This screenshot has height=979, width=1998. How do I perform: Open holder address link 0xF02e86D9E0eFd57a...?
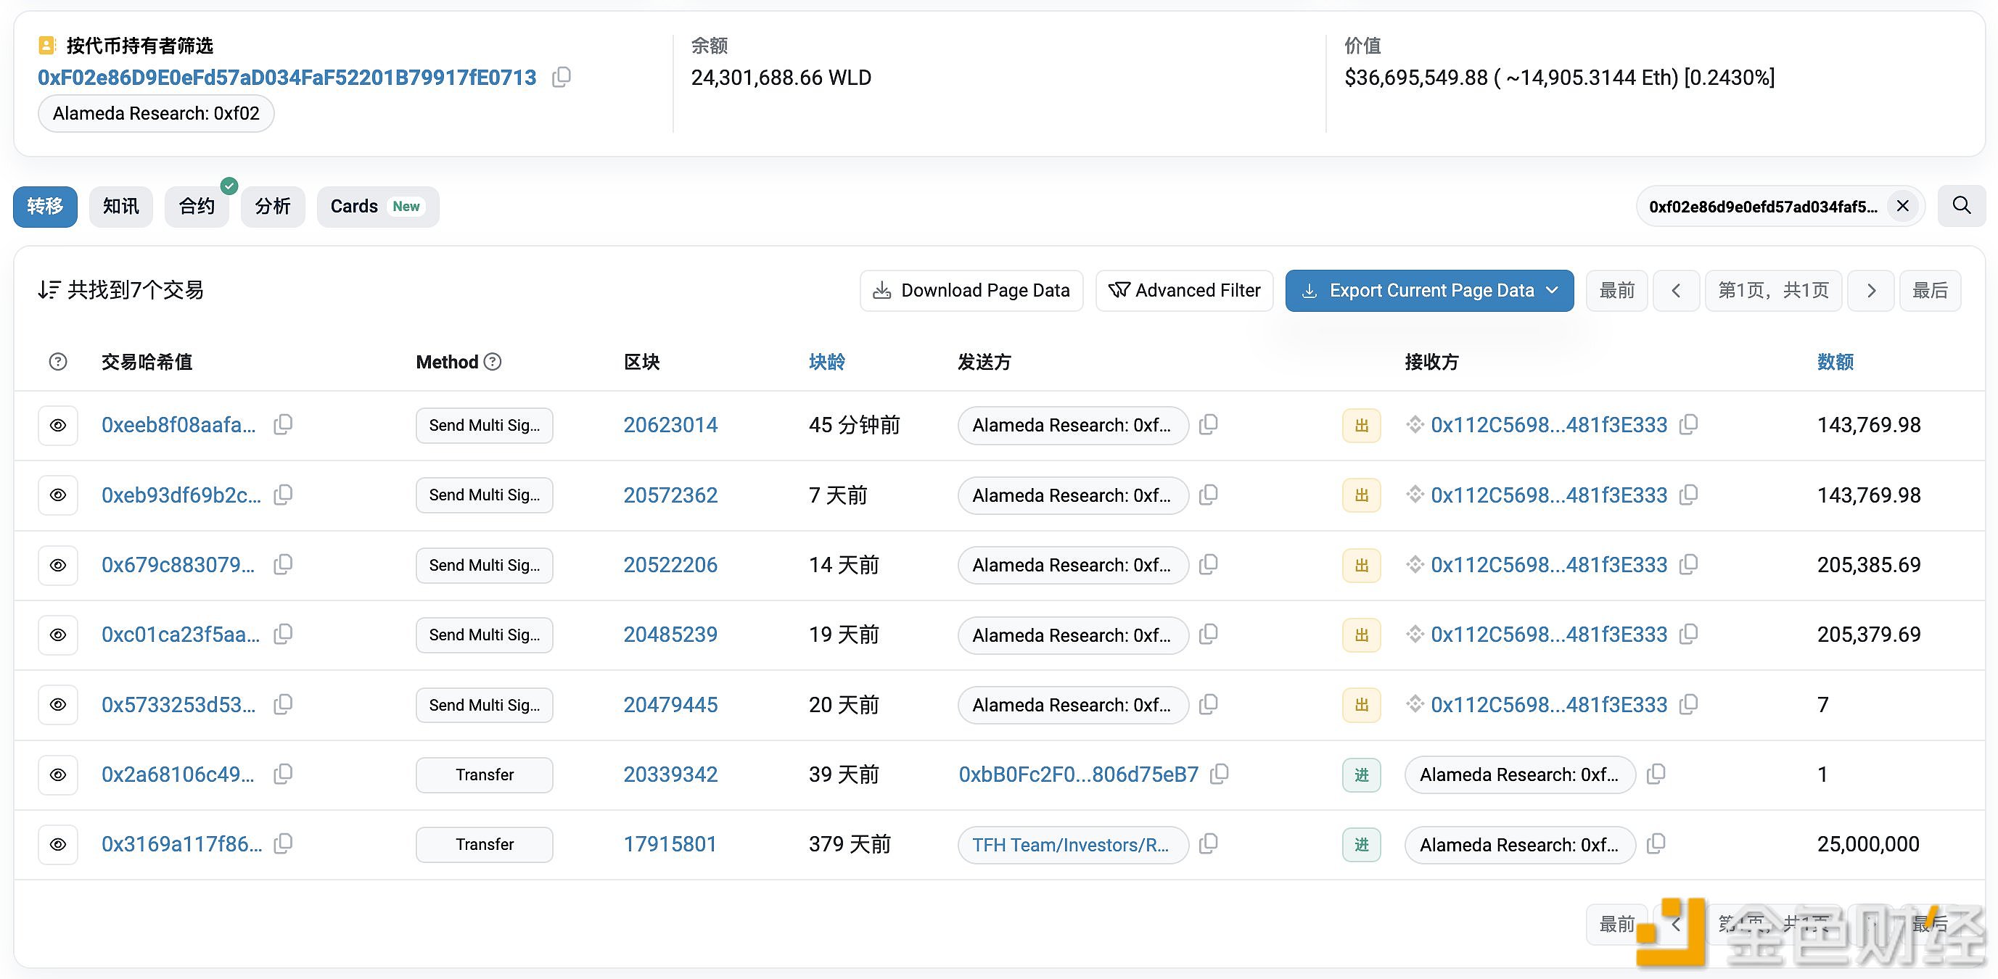tap(287, 78)
